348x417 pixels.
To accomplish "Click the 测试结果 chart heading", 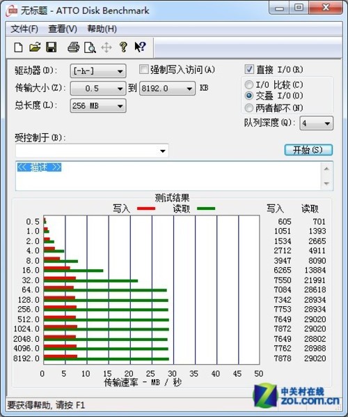I will [x=172, y=198].
